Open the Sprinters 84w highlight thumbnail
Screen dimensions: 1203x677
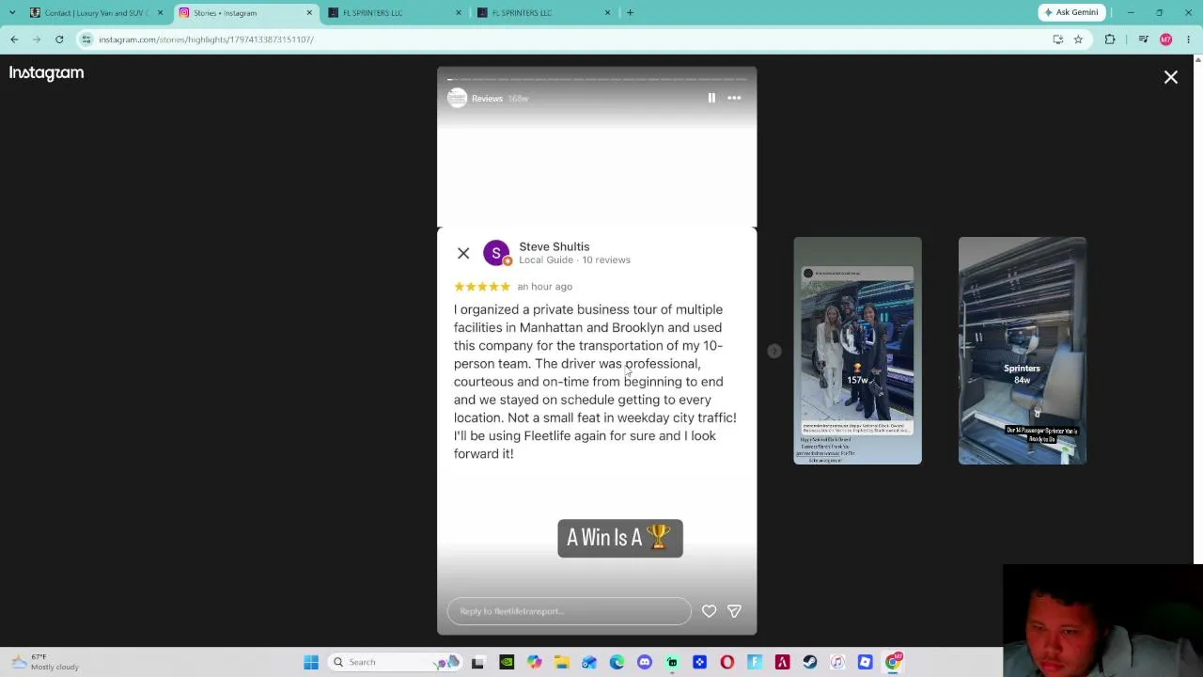[1022, 351]
